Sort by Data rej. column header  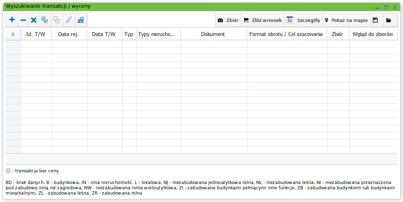(x=68, y=34)
